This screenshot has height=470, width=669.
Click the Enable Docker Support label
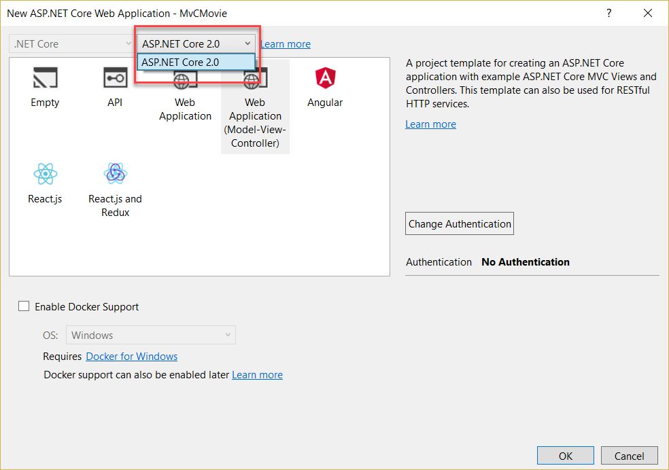coord(86,307)
